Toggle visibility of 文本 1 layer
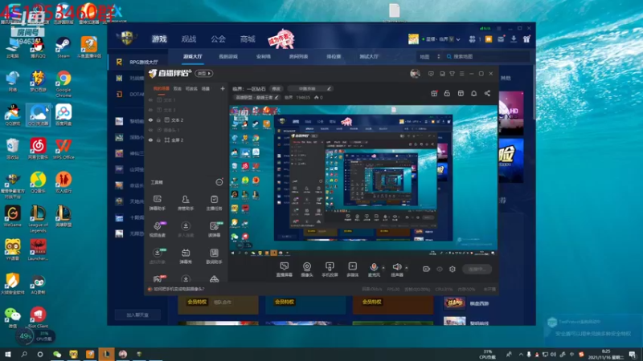The width and height of the screenshot is (643, 361). point(150,99)
